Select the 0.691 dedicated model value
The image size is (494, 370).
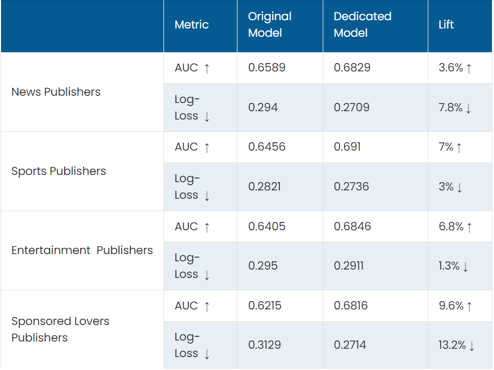tap(347, 147)
